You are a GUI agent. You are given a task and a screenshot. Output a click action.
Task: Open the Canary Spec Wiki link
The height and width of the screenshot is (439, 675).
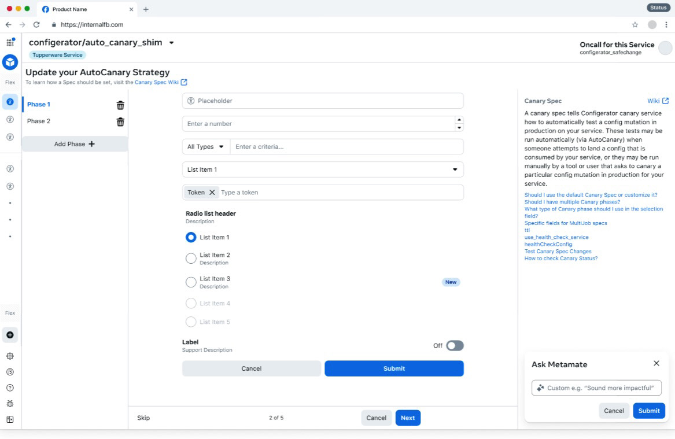pos(157,82)
